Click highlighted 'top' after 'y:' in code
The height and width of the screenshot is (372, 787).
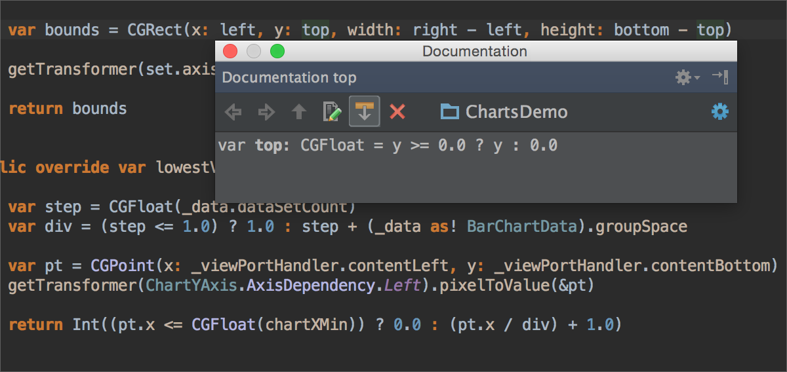point(315,30)
